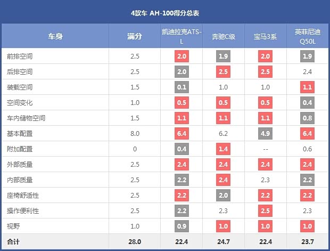Open the "凯迪拉克ATS-L" column header

(181, 37)
